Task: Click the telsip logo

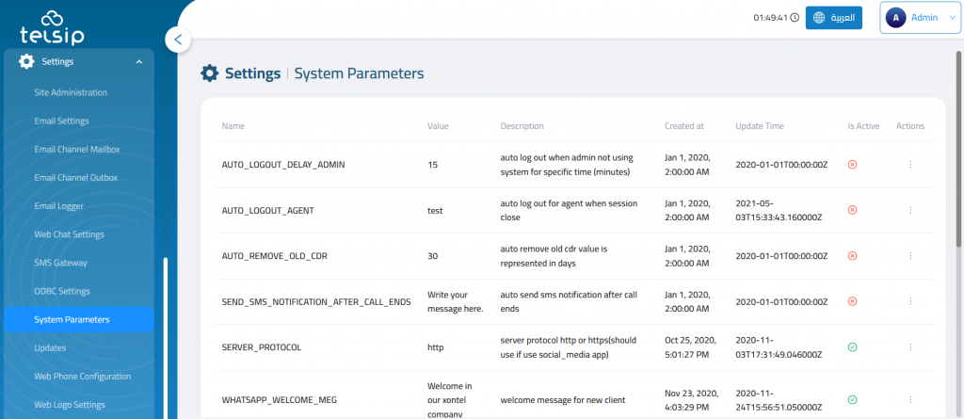Action: (x=53, y=26)
